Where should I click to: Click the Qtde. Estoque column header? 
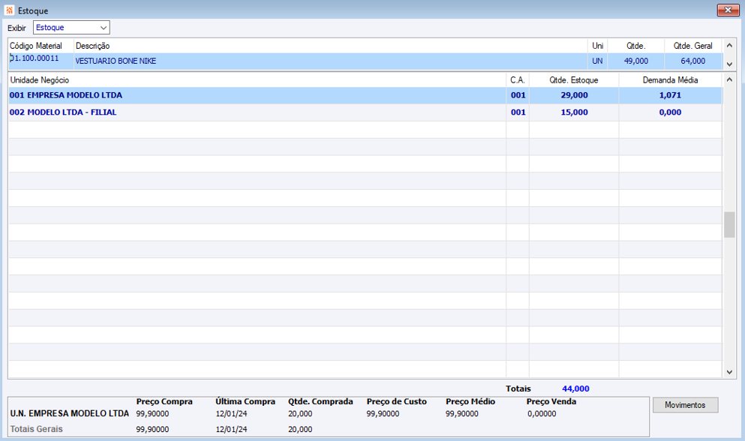[574, 79]
